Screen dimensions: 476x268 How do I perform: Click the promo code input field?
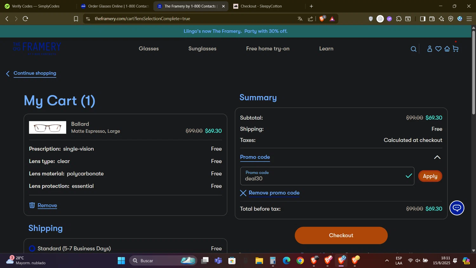(327, 176)
